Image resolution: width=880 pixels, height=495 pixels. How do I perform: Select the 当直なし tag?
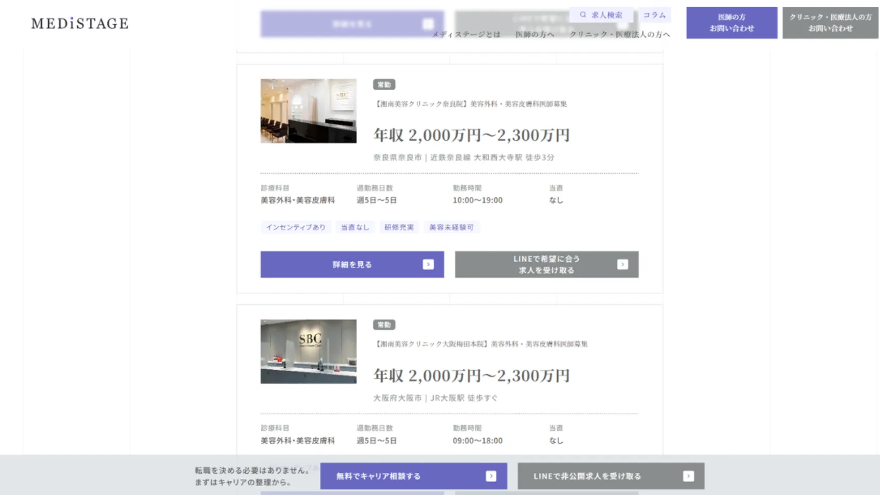tap(355, 227)
